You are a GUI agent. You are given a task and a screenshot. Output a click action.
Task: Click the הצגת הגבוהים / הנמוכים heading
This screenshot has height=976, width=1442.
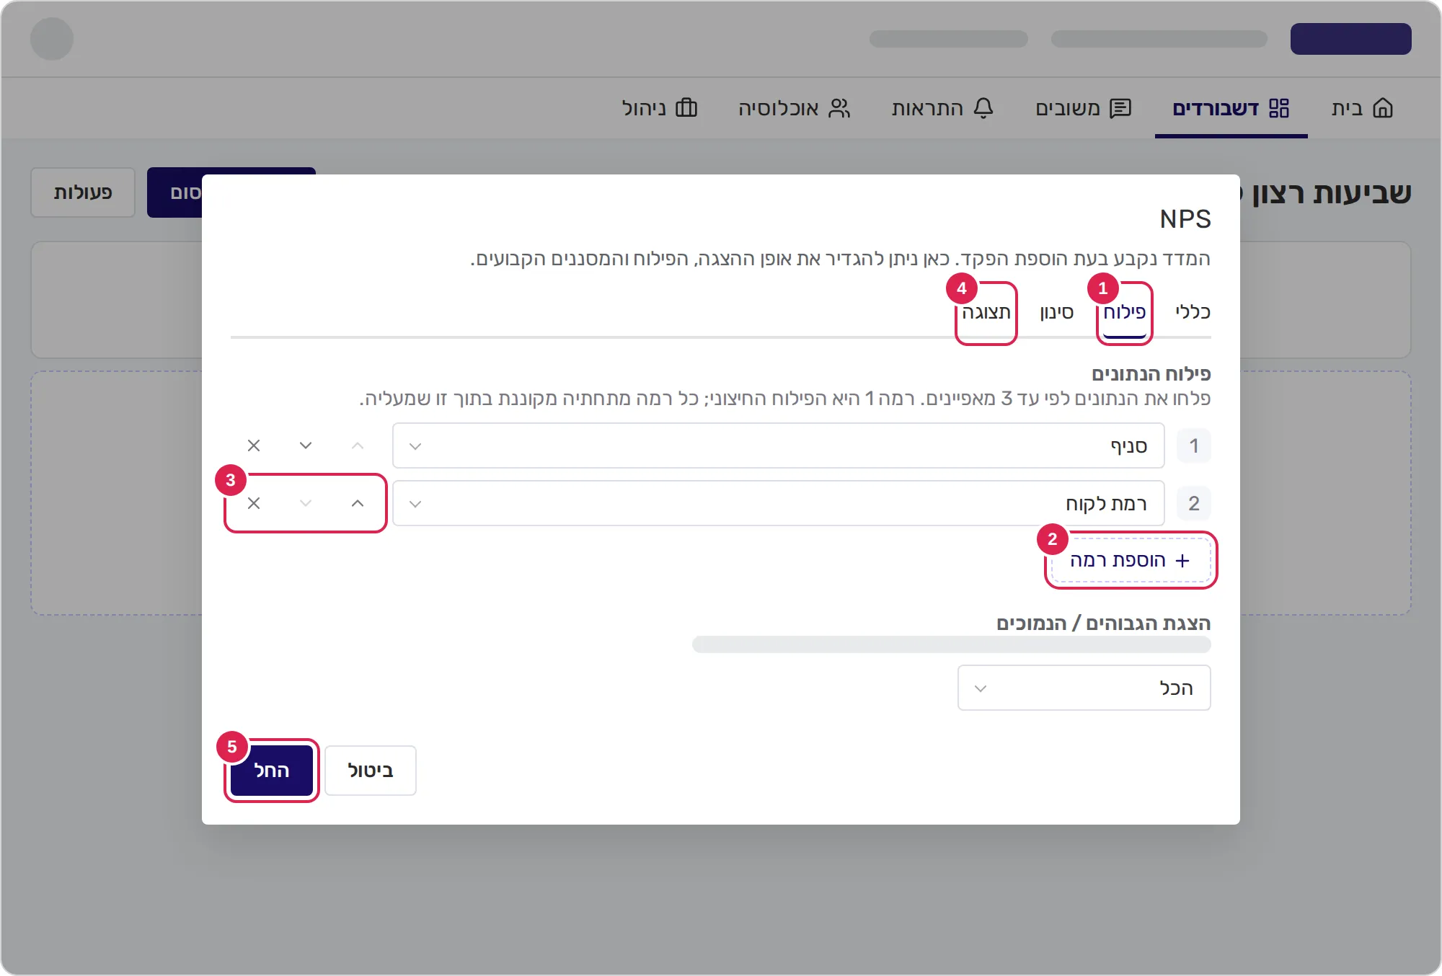click(x=1104, y=623)
